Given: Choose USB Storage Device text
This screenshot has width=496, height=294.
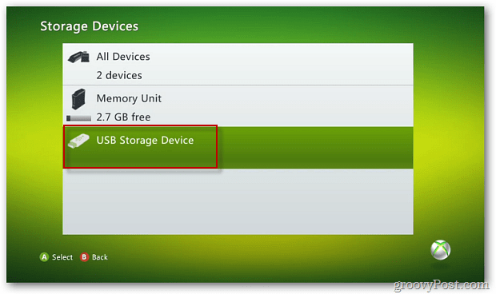Looking at the screenshot, I should pos(145,141).
